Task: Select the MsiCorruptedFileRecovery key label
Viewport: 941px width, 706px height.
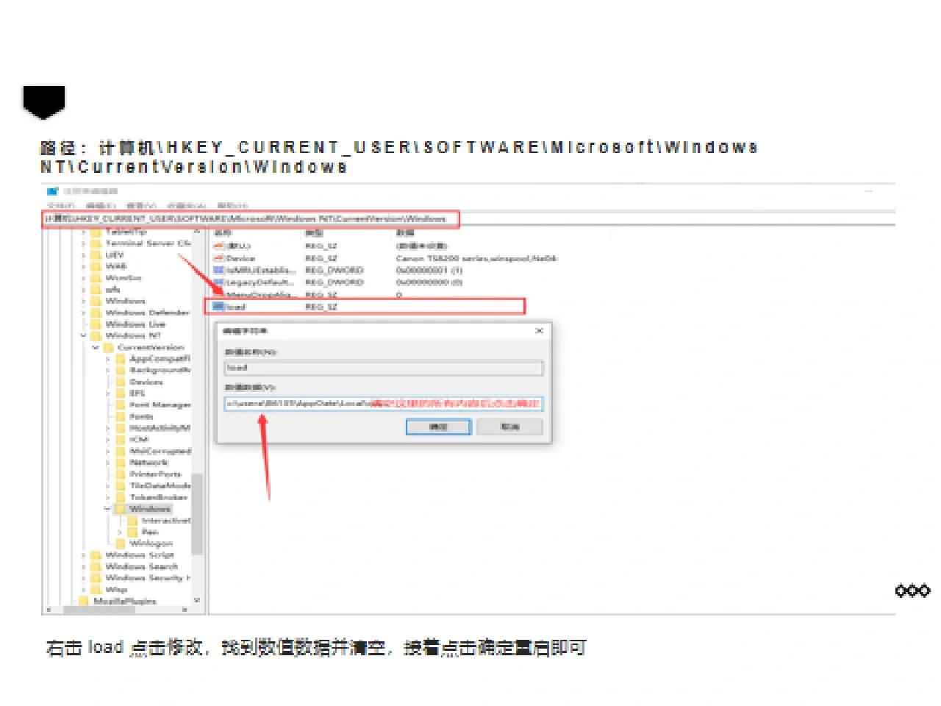Action: tap(160, 451)
